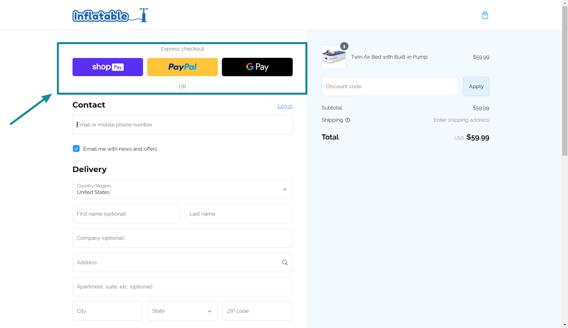Select Shop Pay express checkout
Screen dimensions: 568x328
(x=107, y=67)
